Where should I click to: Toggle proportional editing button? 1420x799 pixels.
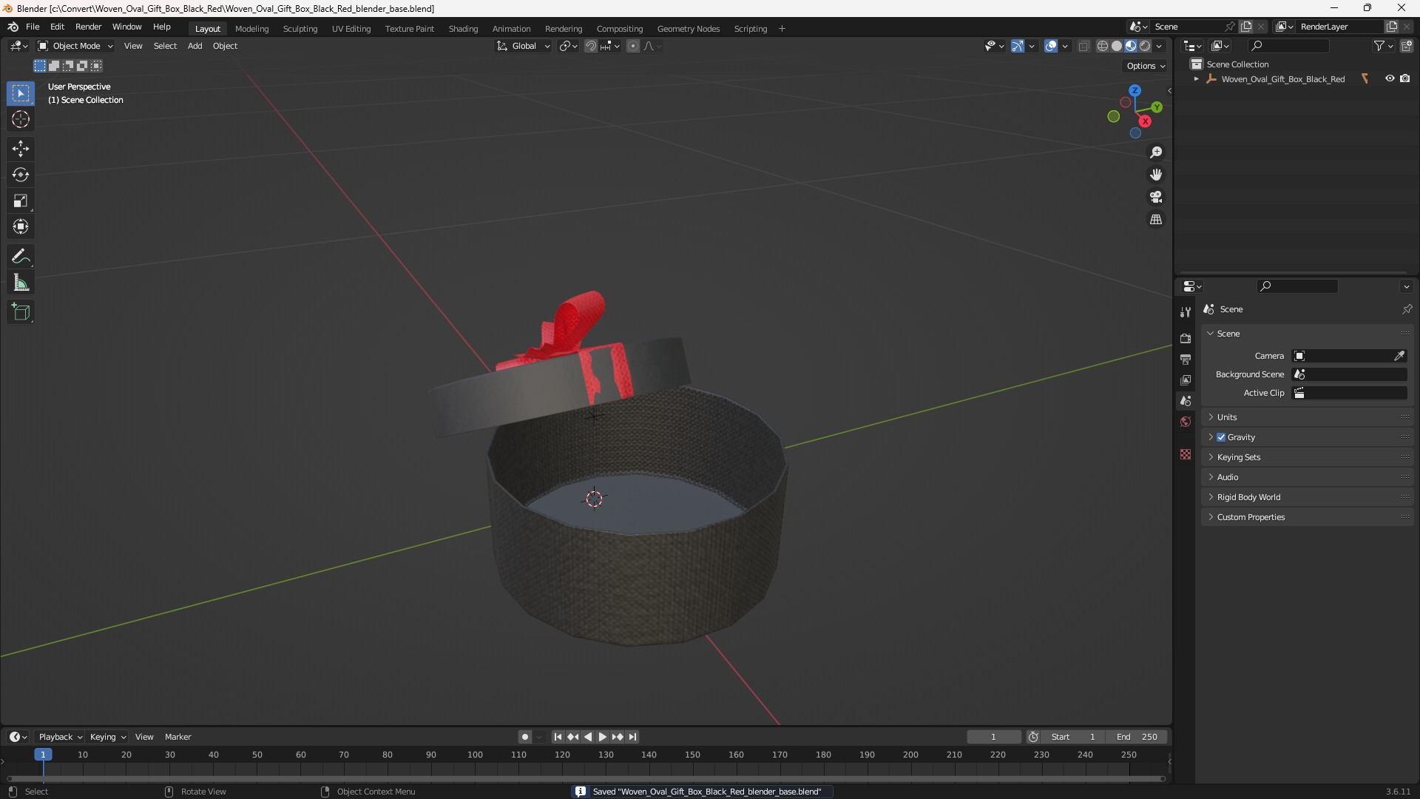pyautogui.click(x=633, y=46)
